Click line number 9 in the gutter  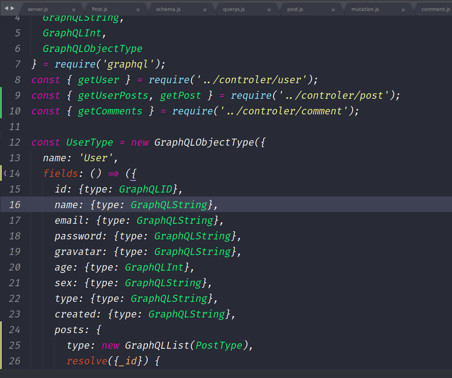click(18, 95)
